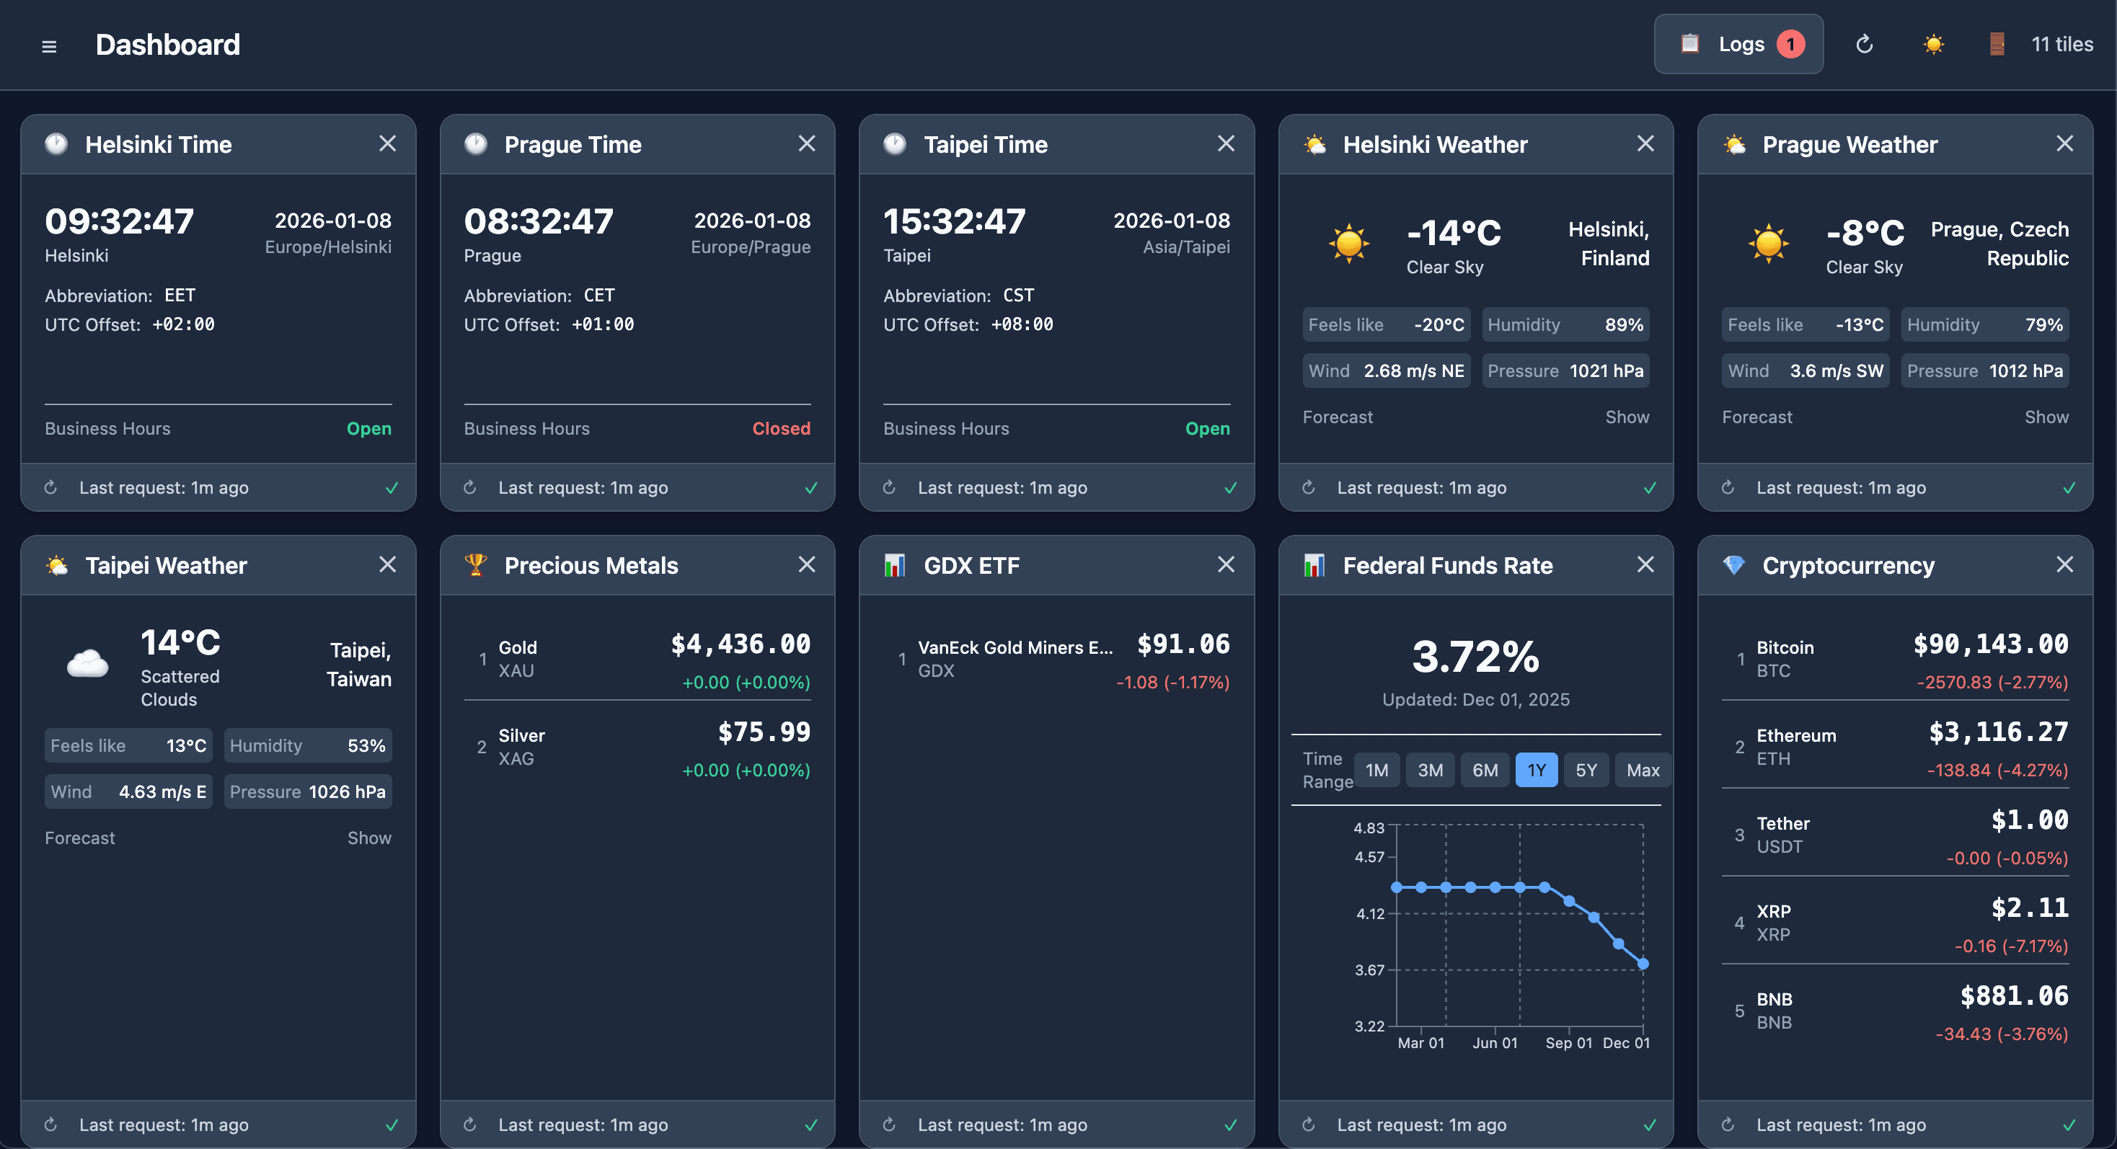Viewport: 2117px width, 1149px height.
Task: Click the refresh icon on the Taipei Time tile
Action: click(x=889, y=487)
